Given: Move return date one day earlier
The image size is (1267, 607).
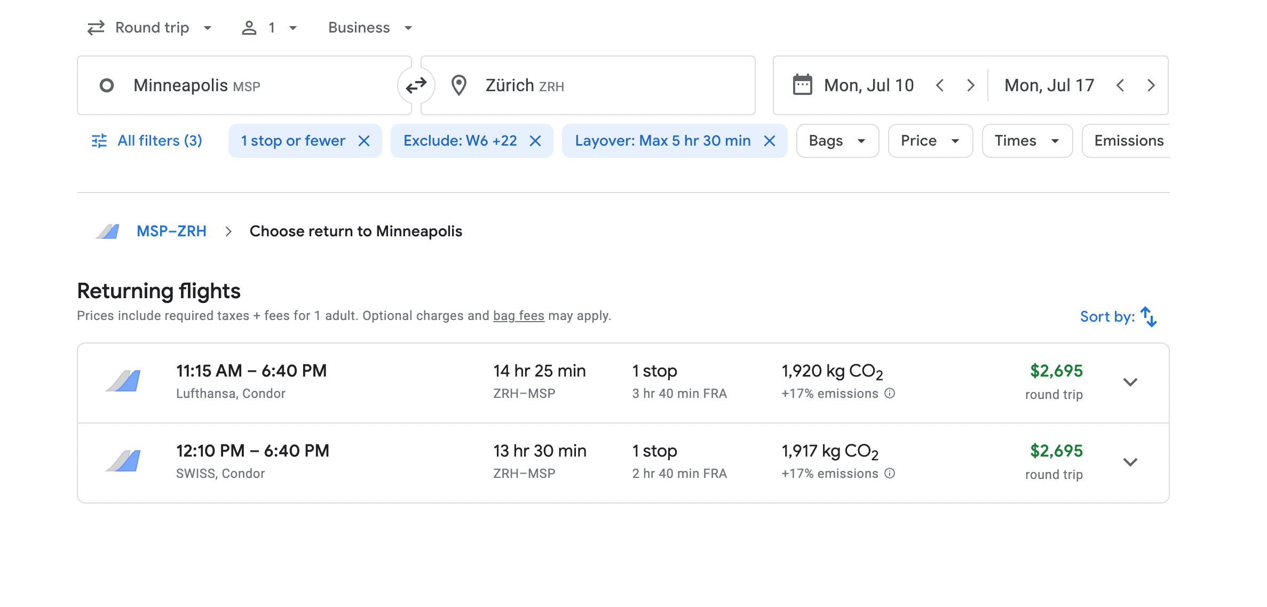Looking at the screenshot, I should tap(1121, 85).
